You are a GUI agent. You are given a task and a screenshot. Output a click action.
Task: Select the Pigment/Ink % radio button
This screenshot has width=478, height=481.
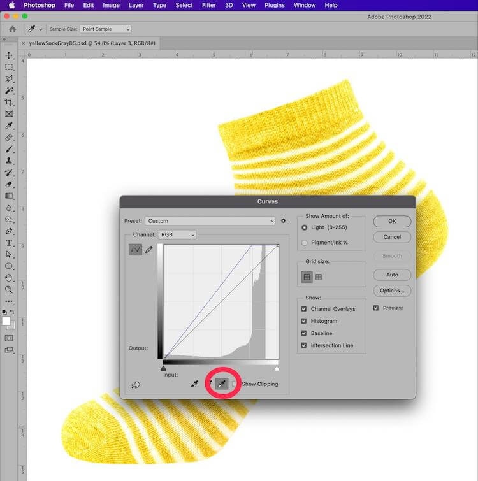[304, 243]
